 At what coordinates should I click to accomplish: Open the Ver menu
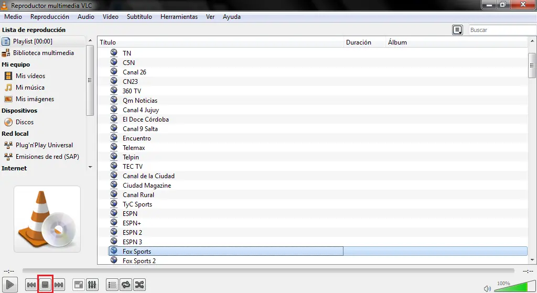pos(210,17)
